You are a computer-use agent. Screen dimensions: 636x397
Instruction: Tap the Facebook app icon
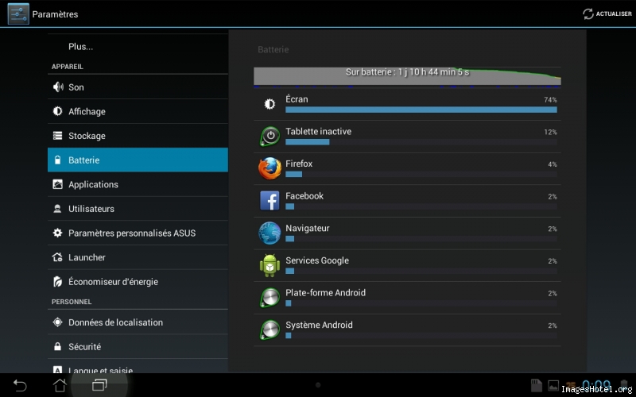(270, 200)
